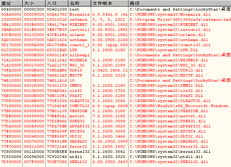Select the MSCTF module name
The width and height of the screenshot is (231, 167).
[x=76, y=75]
